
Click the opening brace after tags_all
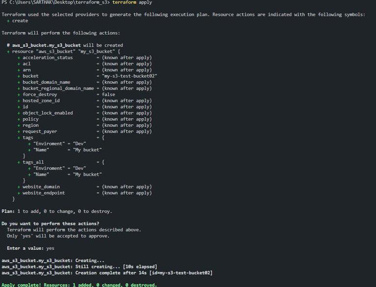tap(103, 162)
